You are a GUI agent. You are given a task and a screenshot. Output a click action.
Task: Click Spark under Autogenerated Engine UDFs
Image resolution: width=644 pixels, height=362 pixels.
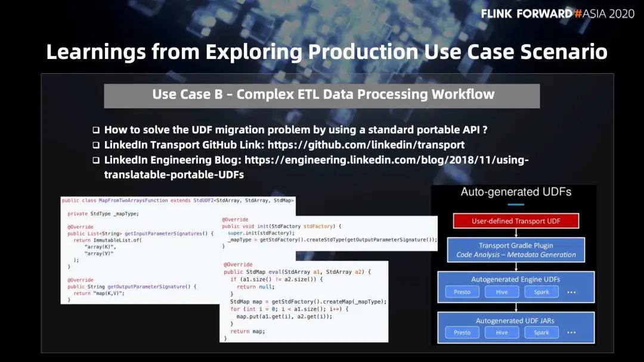(x=541, y=292)
